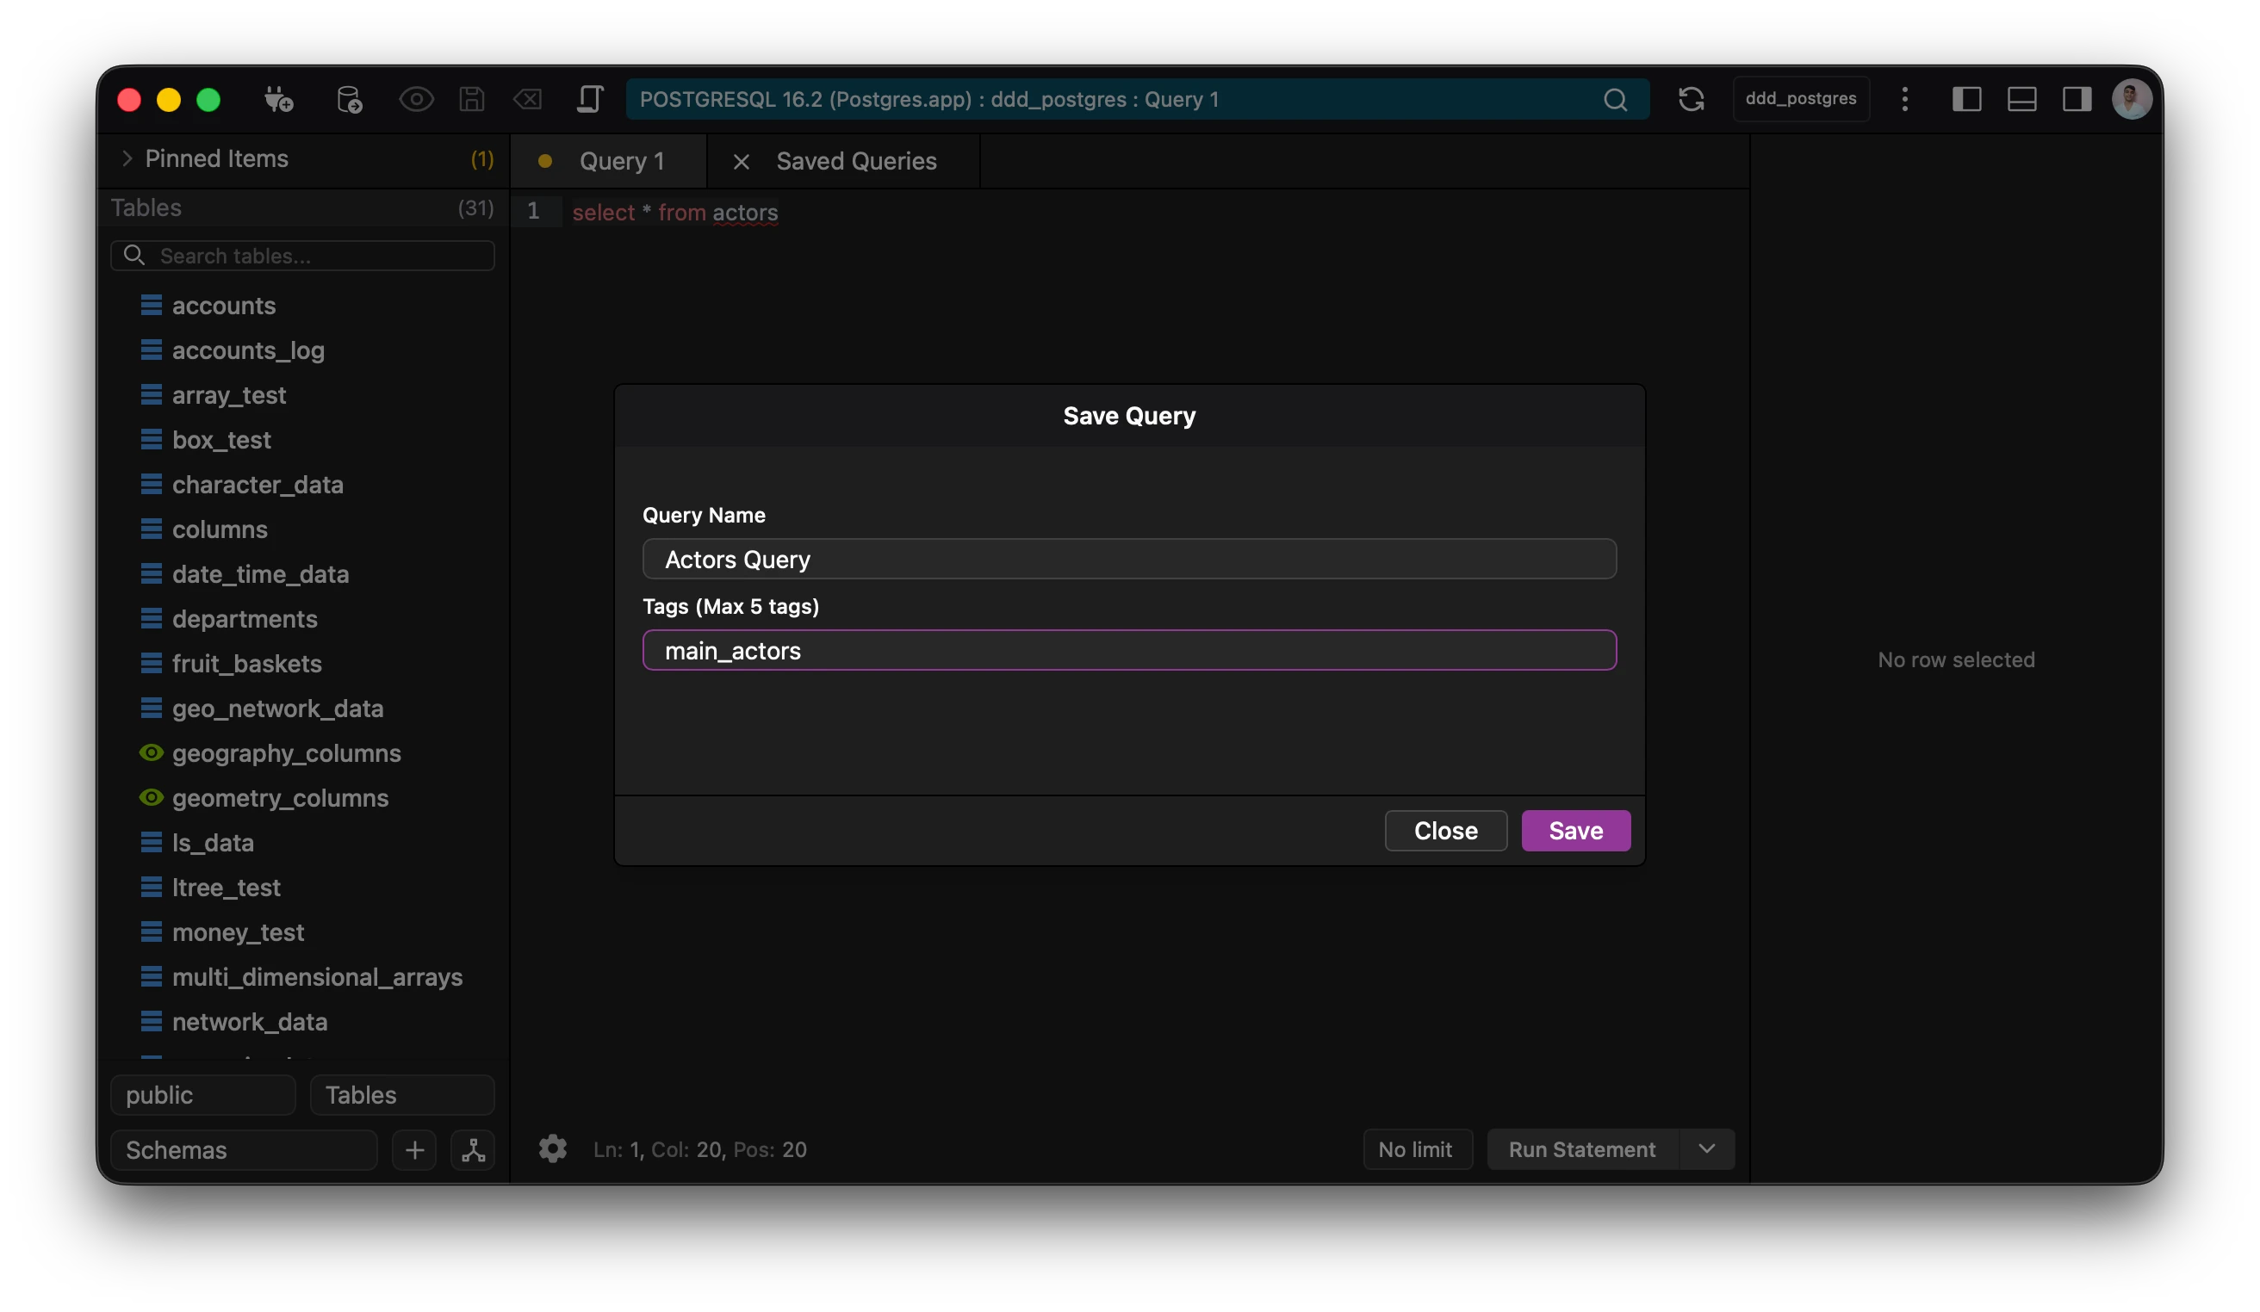Close the Save Query dialog

1444,831
